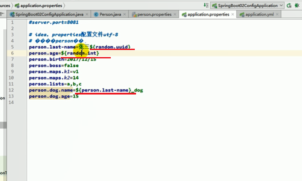The width and height of the screenshot is (302, 181).
Task: Click the file icon on person.properties tab
Action: pyautogui.click(x=134, y=14)
